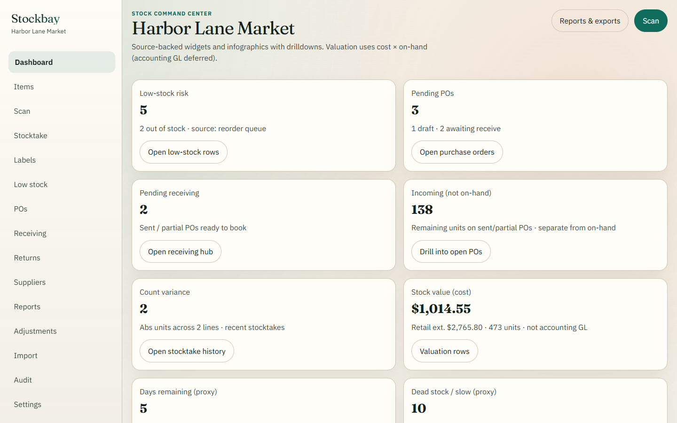Image resolution: width=677 pixels, height=423 pixels.
Task: Click the Stock value (cost) card title
Action: tap(441, 292)
